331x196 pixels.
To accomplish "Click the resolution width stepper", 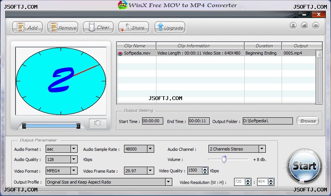I will 248,182.
